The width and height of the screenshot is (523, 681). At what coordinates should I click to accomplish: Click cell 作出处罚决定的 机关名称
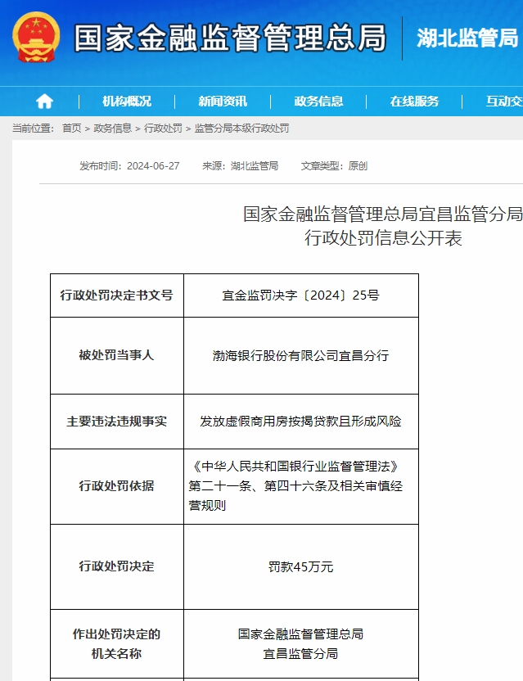117,643
